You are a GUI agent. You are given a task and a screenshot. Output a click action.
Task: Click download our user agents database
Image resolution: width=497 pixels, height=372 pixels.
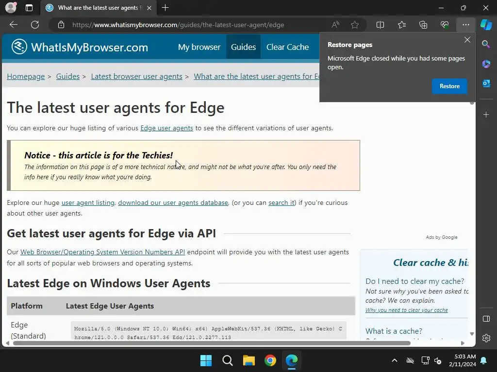point(173,203)
